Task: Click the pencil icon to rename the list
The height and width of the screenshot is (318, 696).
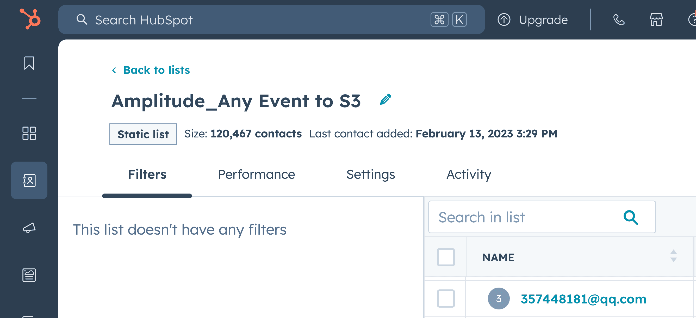Action: click(x=385, y=100)
